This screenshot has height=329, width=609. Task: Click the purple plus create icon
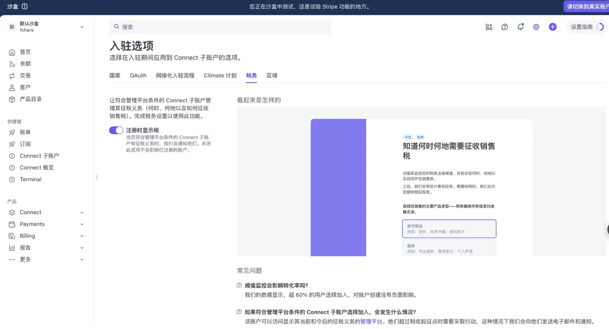(x=552, y=27)
